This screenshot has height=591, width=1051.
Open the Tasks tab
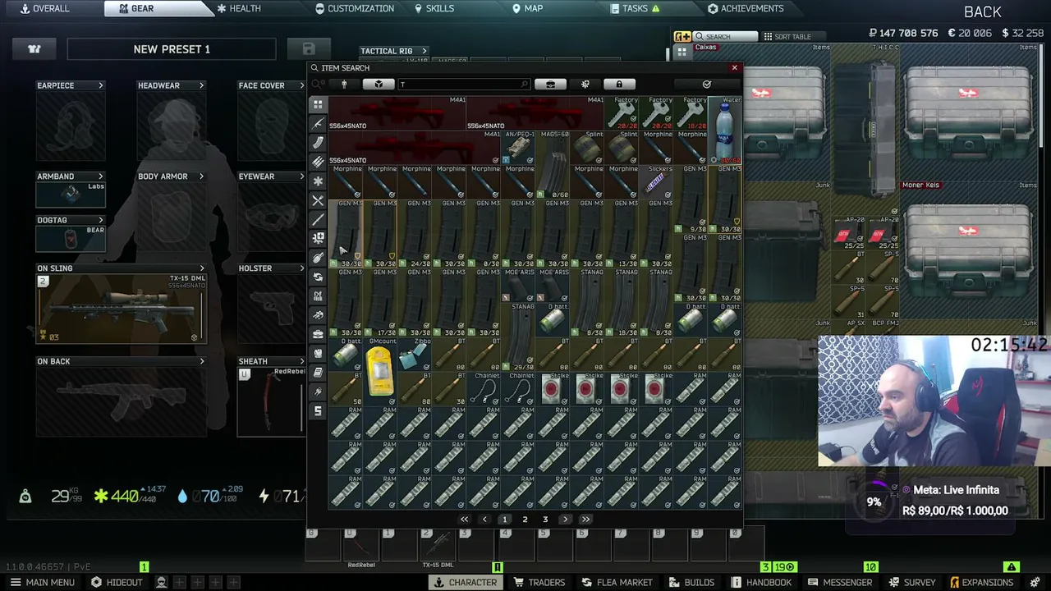(x=636, y=8)
